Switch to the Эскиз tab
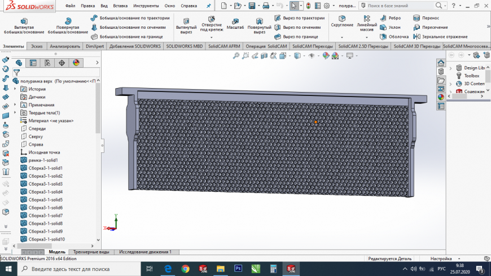This screenshot has height=276, width=491. coord(37,46)
